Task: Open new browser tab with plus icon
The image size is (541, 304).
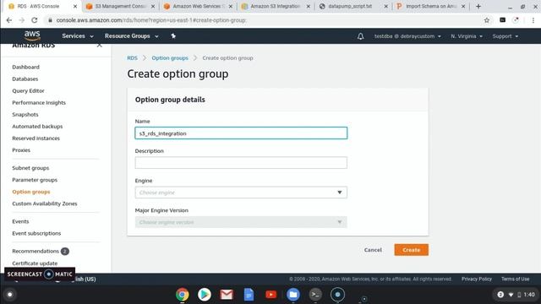Action: tap(478, 6)
